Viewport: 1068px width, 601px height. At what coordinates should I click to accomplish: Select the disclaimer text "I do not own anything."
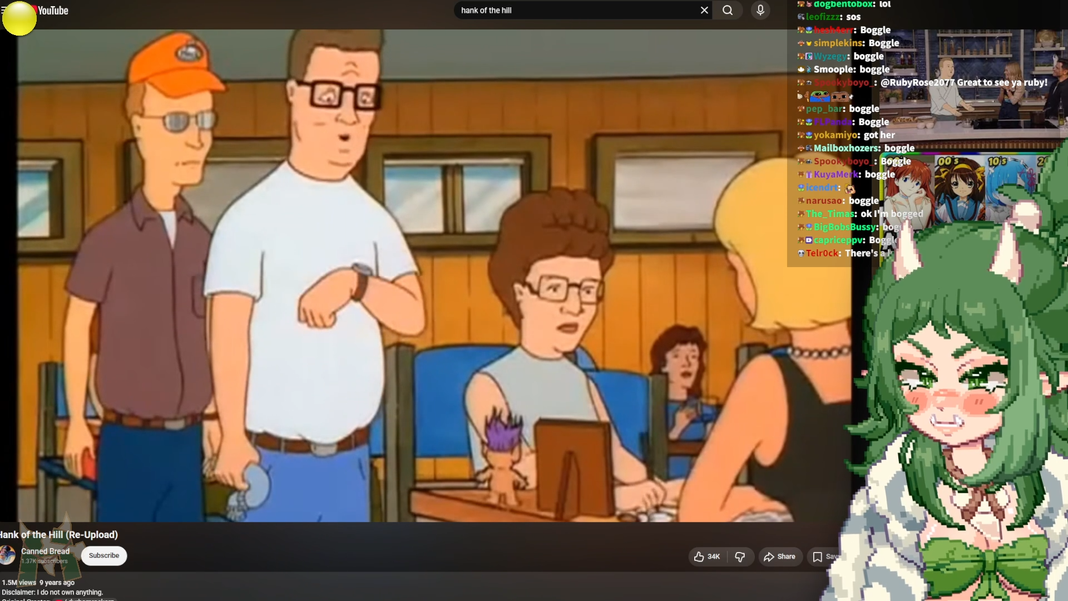coord(70,592)
